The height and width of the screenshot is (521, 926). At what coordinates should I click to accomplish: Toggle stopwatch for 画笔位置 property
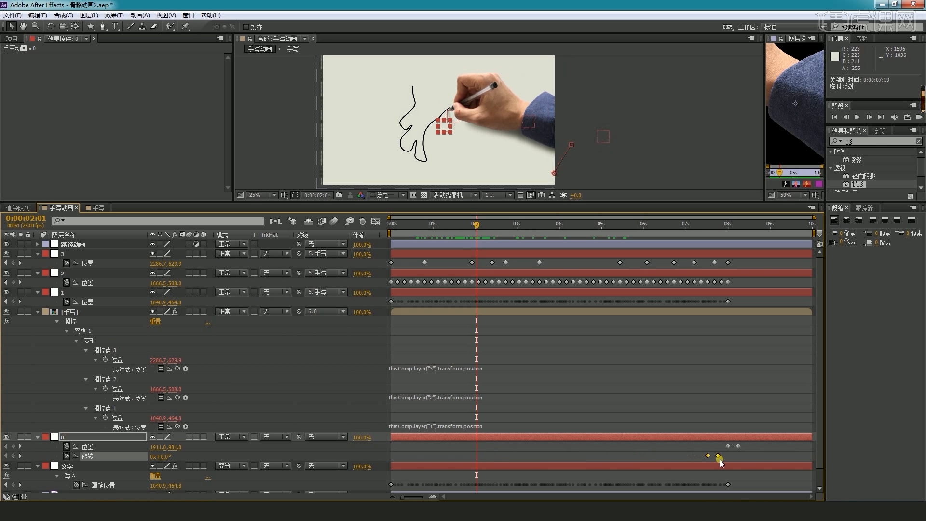(76, 485)
